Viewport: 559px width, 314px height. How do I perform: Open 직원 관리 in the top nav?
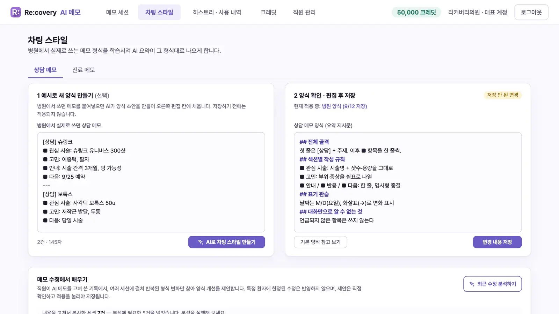pyautogui.click(x=304, y=12)
